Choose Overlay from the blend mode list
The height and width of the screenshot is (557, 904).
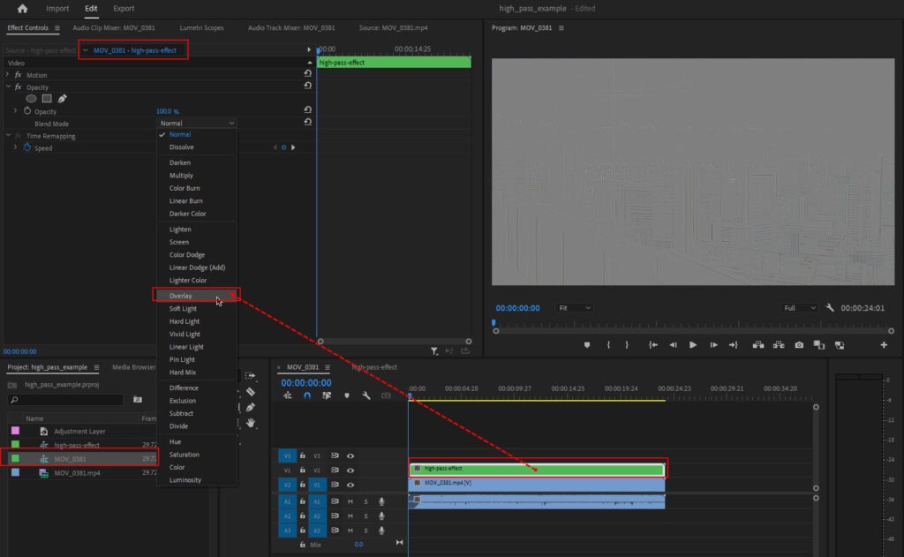tap(181, 296)
